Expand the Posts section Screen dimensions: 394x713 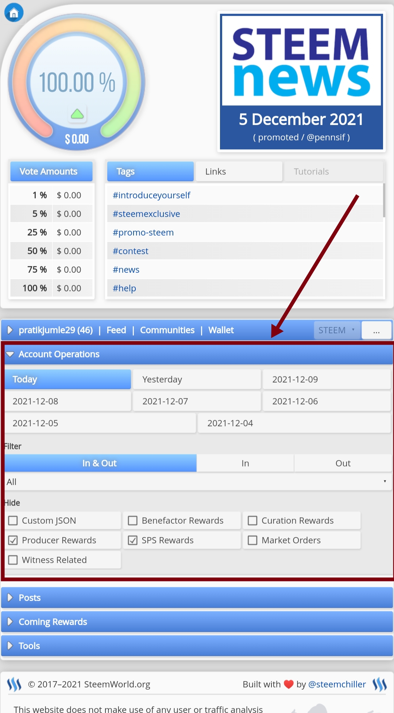(x=197, y=598)
